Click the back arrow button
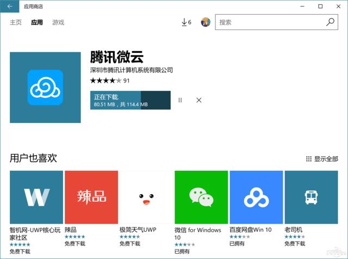The width and height of the screenshot is (348, 259). tap(10, 7)
